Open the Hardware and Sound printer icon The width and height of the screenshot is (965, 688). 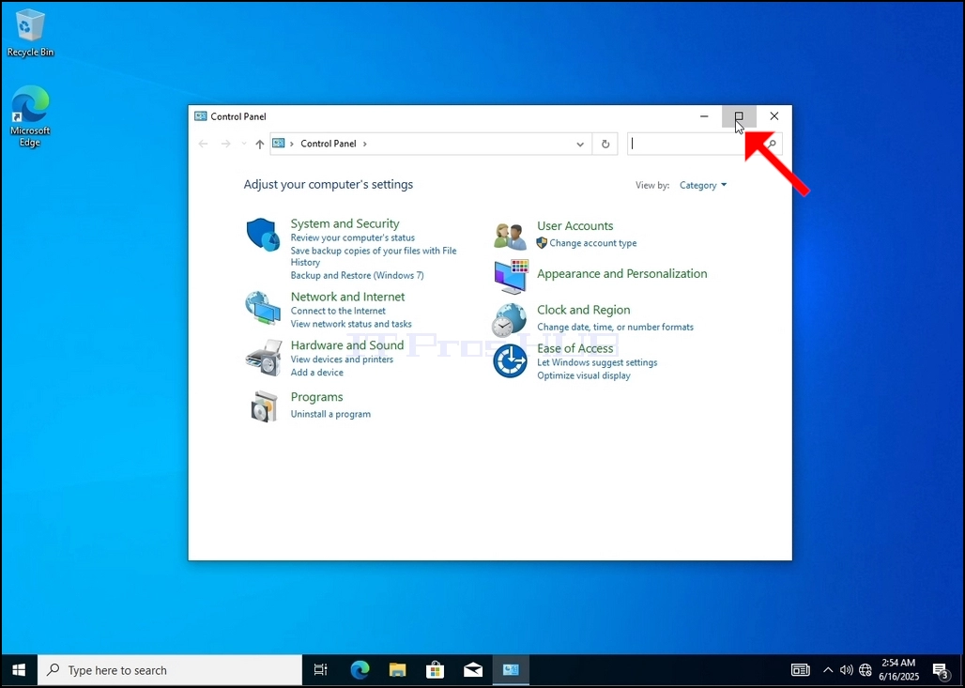pyautogui.click(x=264, y=358)
